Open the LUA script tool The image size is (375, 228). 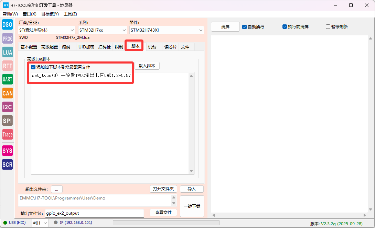8,52
